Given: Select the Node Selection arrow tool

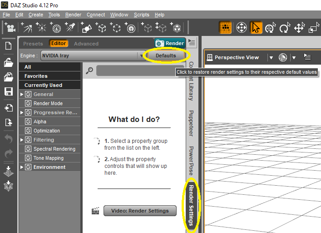Looking at the screenshot, I should (256, 27).
